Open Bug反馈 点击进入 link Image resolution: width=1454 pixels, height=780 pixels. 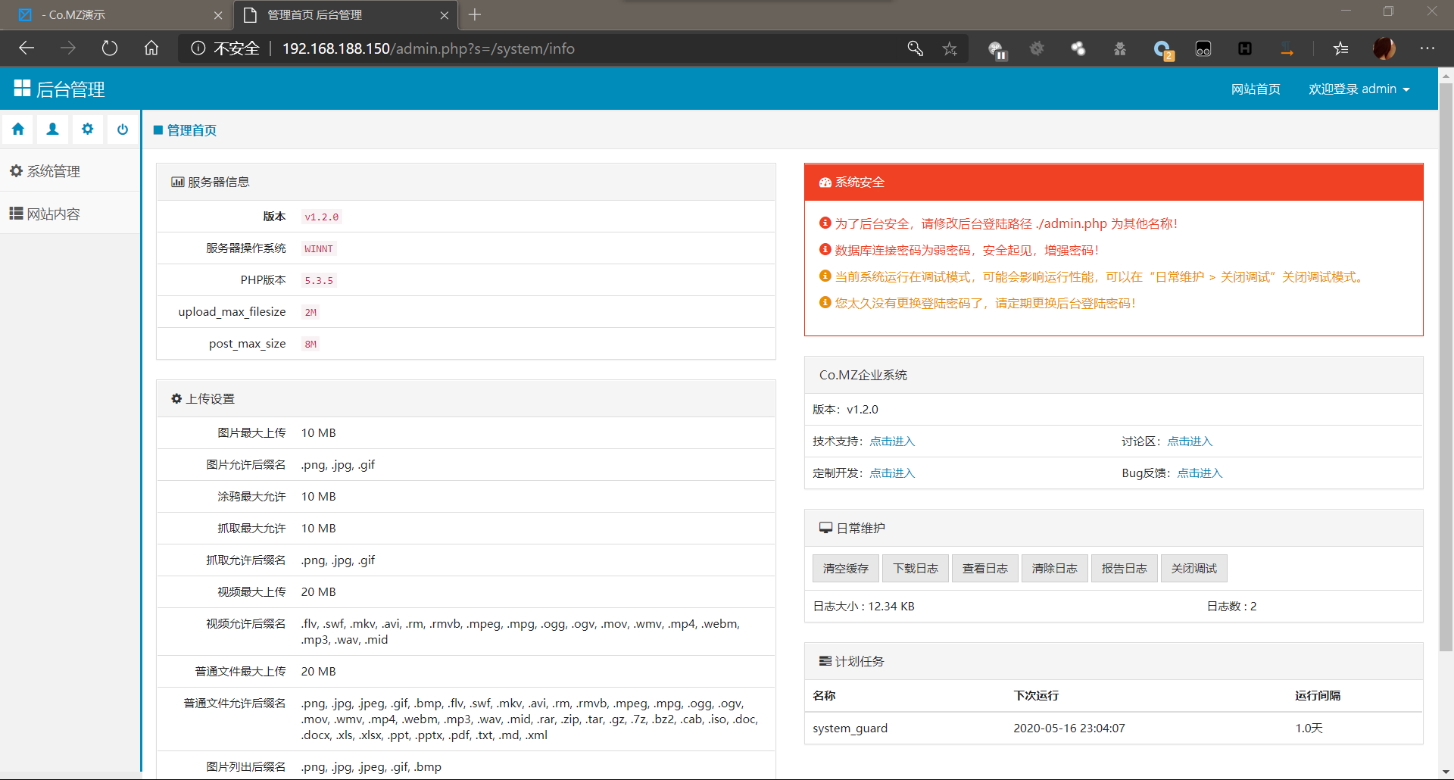1200,473
